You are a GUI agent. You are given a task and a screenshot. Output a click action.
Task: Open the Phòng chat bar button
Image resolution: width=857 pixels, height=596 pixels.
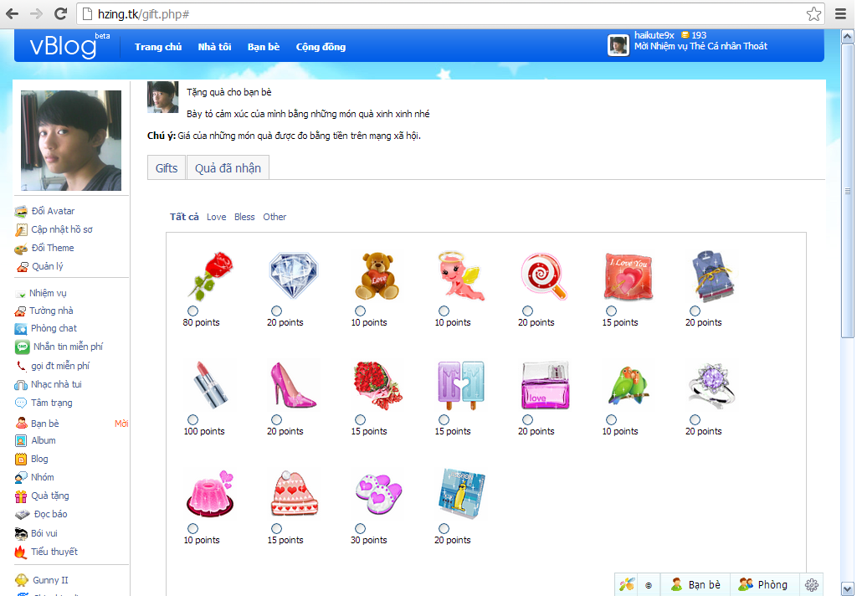click(763, 584)
